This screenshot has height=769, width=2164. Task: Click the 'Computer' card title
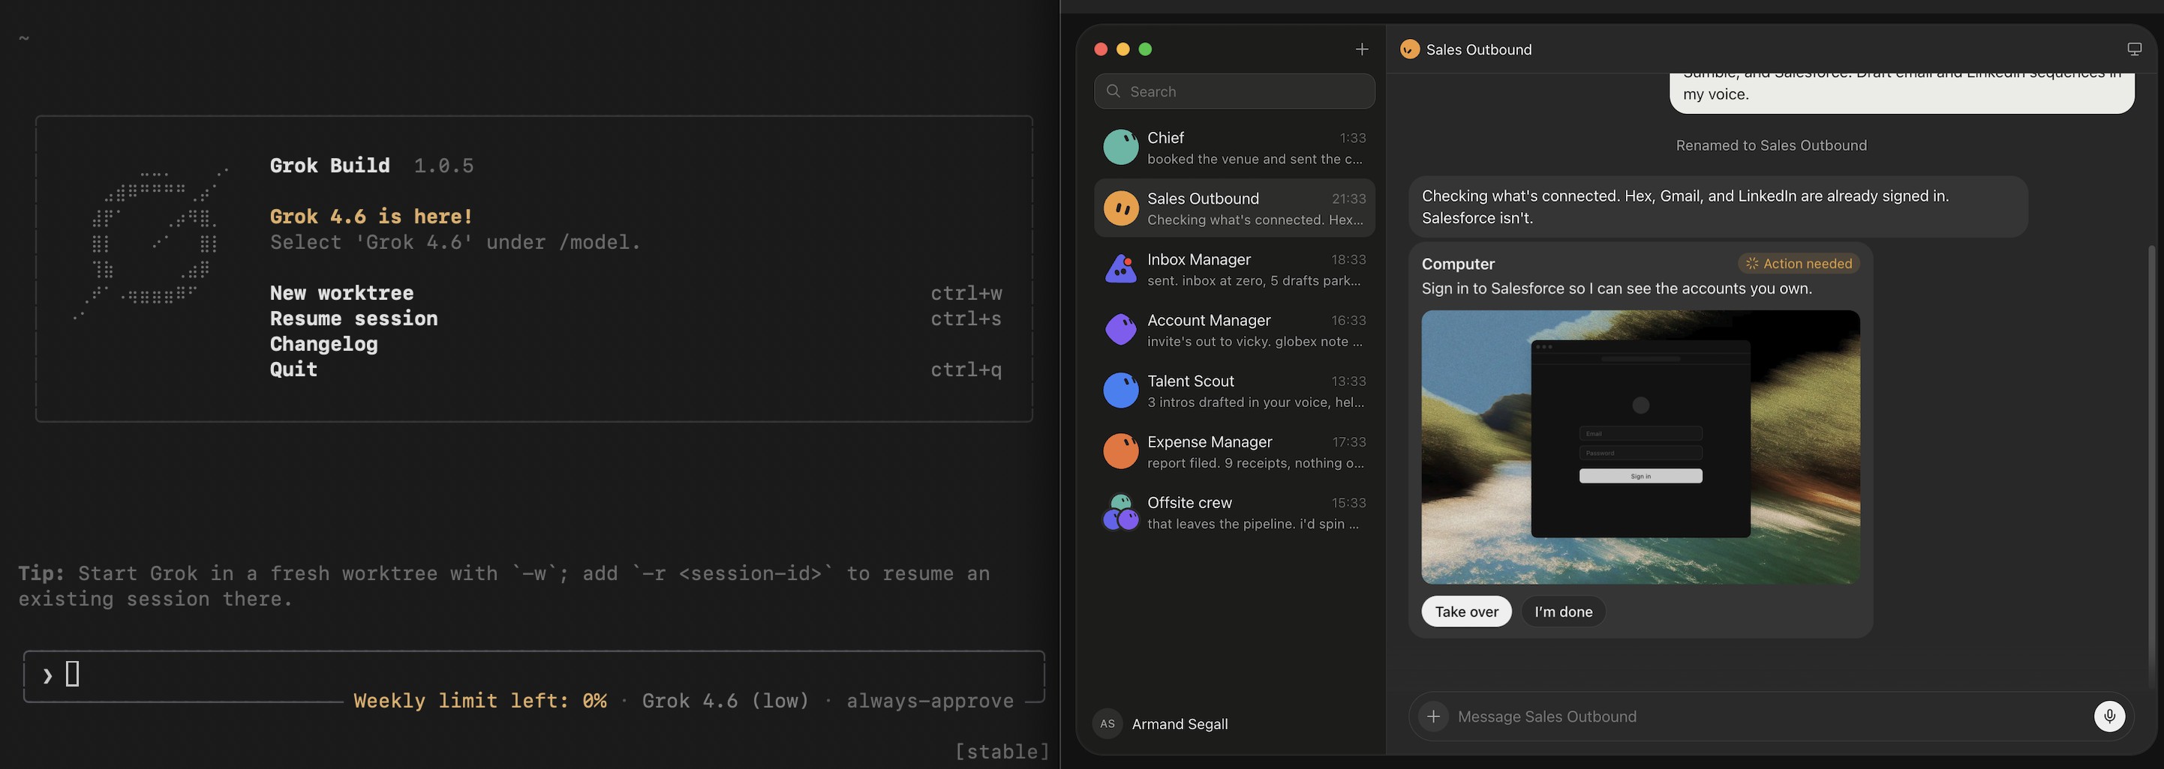coord(1457,264)
